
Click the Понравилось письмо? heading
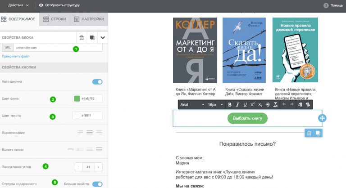click(x=247, y=144)
